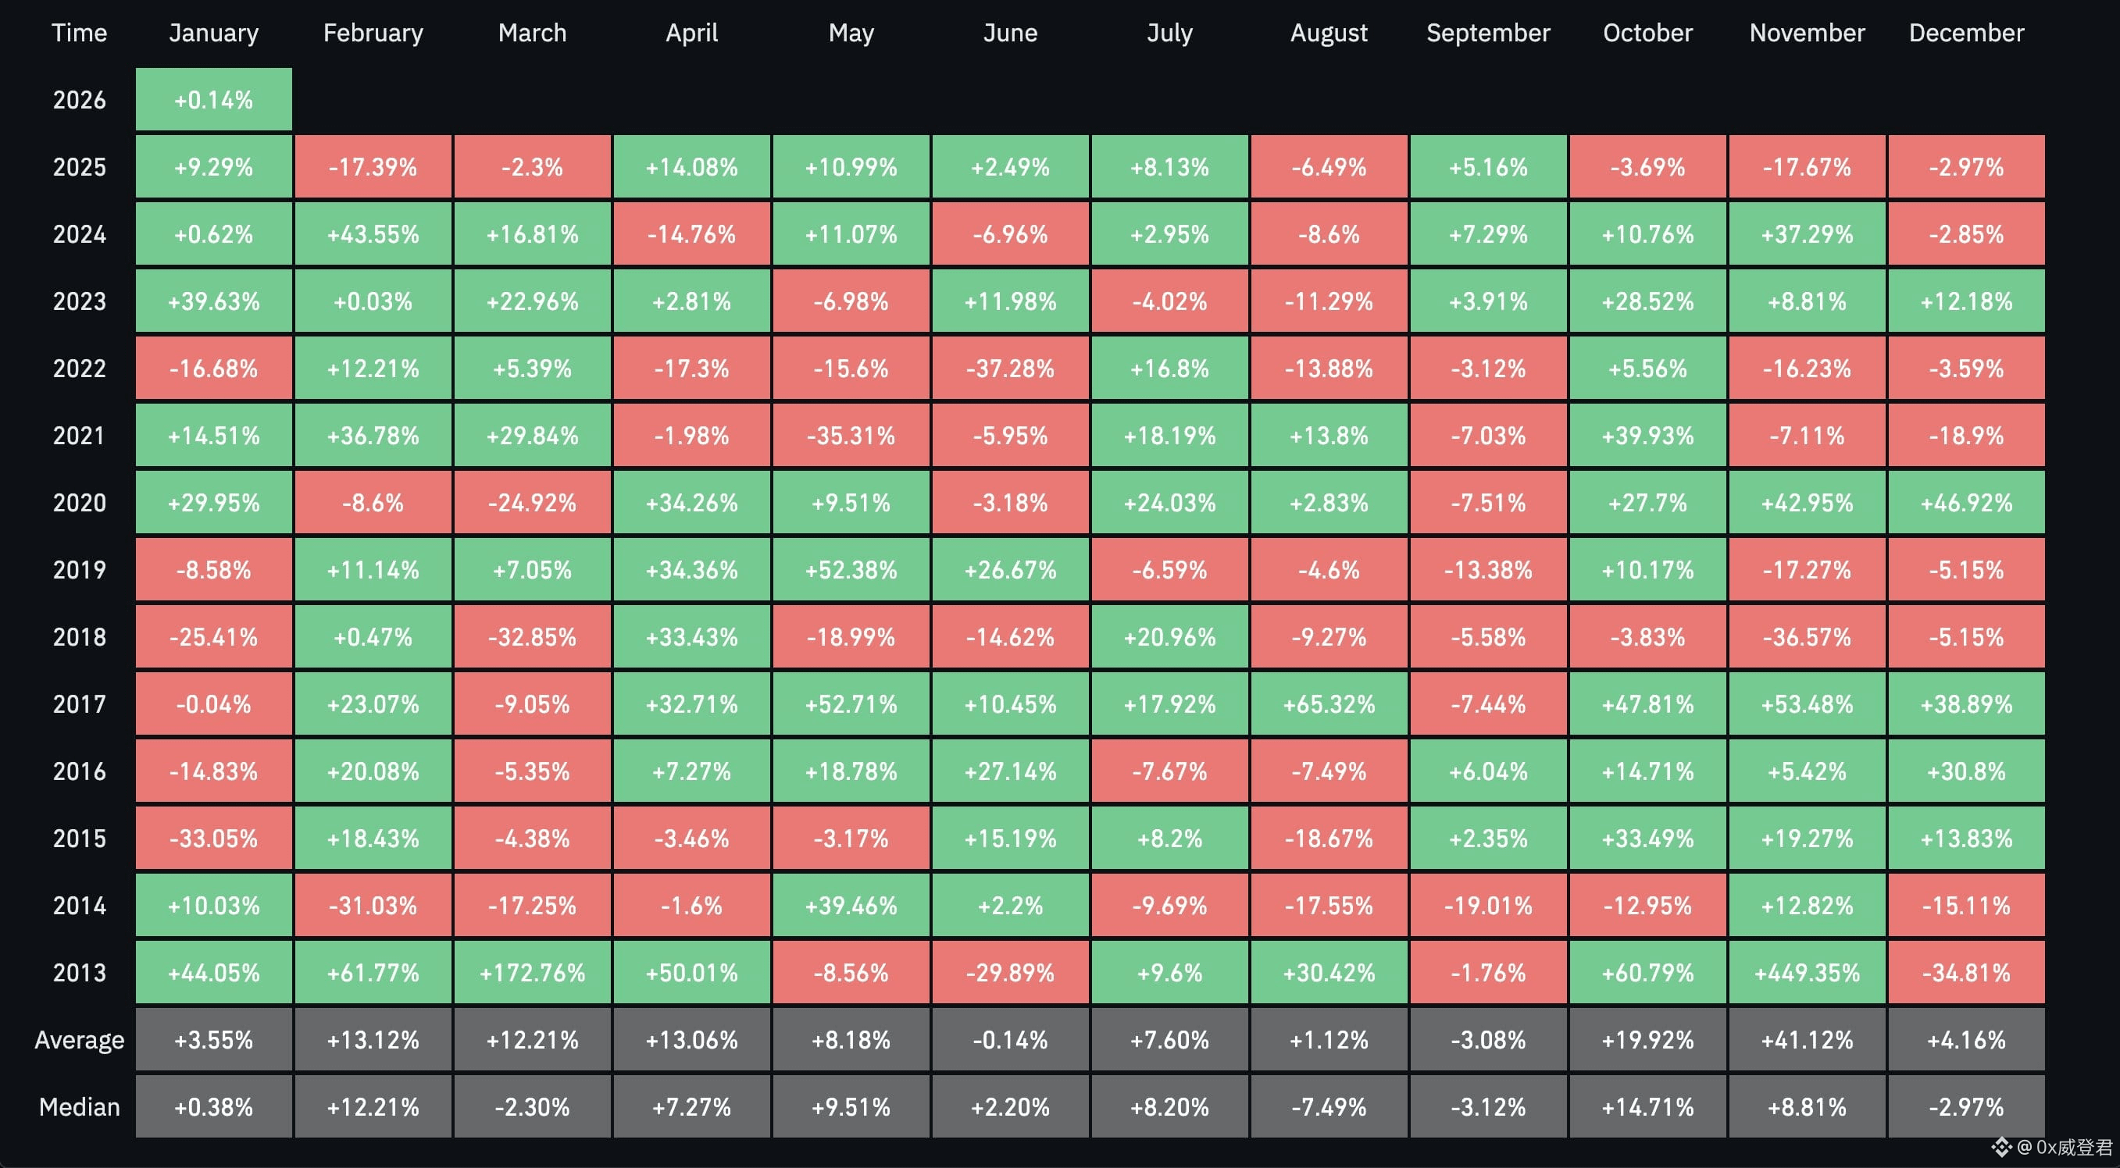The image size is (2120, 1168).
Task: Select the 2017 August +65.32% cell
Action: click(1328, 704)
